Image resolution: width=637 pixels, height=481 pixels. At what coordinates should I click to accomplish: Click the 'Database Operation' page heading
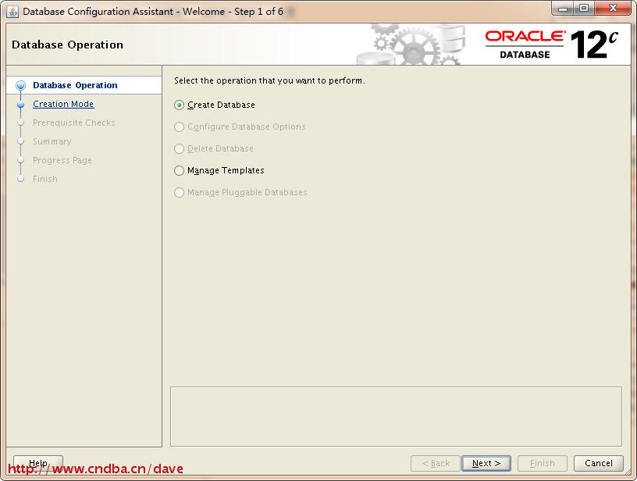(67, 45)
